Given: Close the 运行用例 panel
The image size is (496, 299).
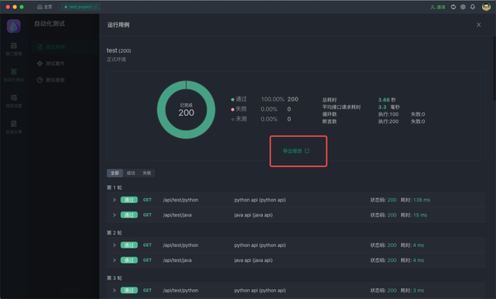Looking at the screenshot, I should tap(479, 25).
